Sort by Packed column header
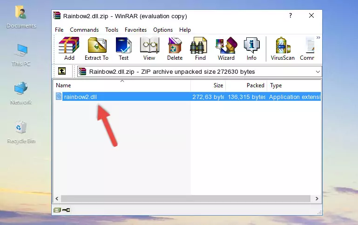This screenshot has height=225, width=358. pos(246,85)
